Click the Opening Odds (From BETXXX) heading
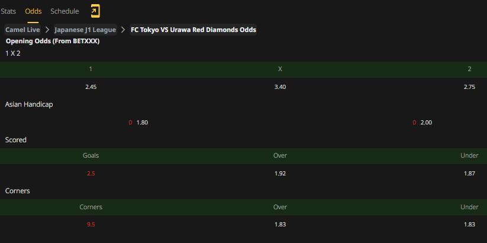Viewport: 487px width, 243px height. (x=53, y=41)
